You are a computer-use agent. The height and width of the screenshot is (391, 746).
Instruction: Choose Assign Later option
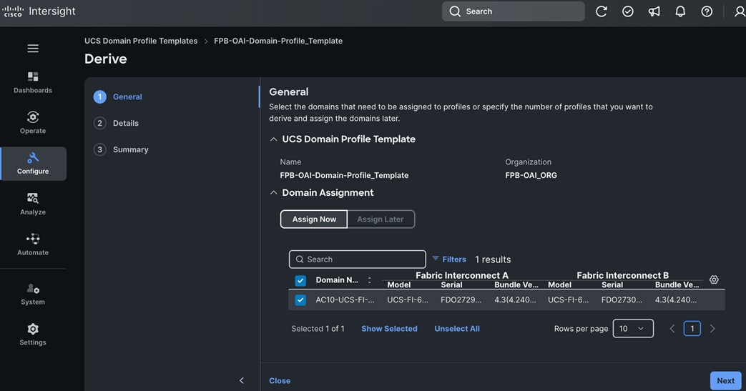click(381, 219)
